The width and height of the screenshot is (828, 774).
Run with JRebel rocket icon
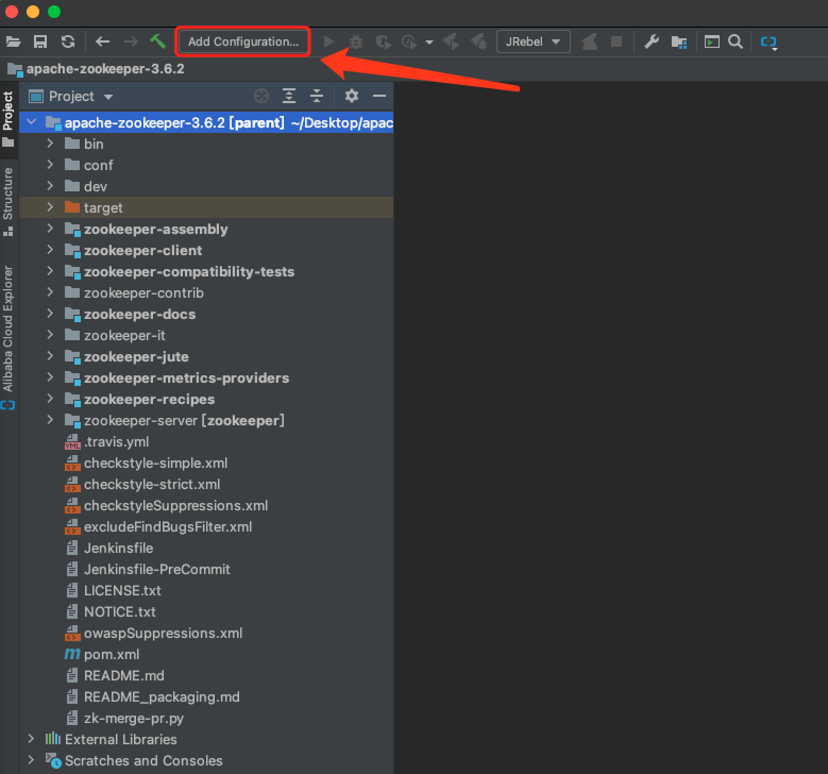(x=451, y=42)
